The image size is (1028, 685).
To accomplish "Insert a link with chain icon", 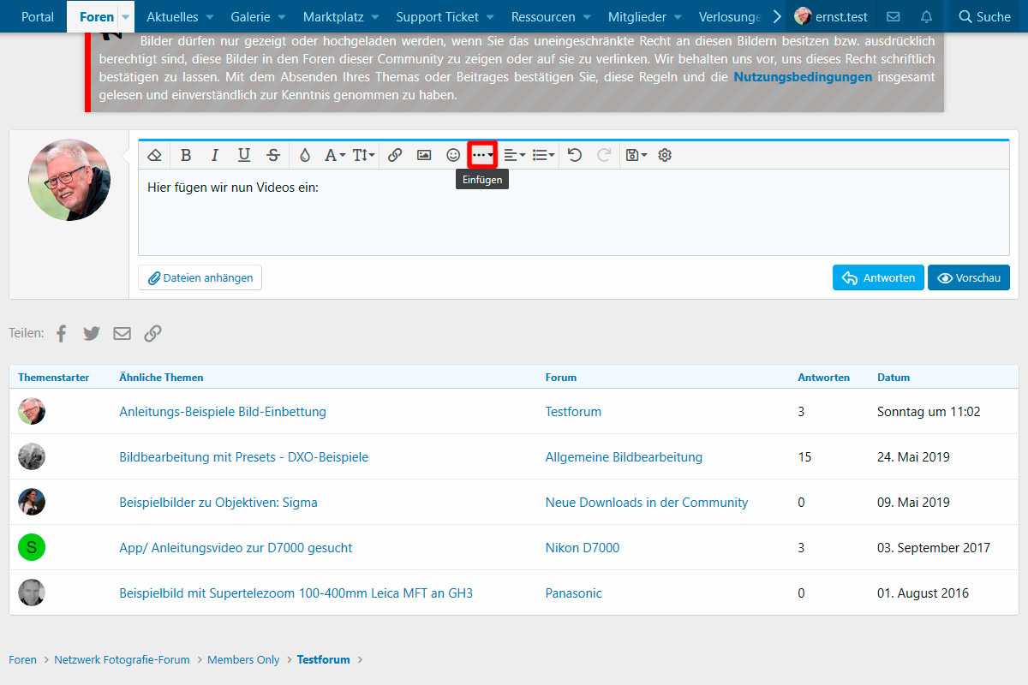I will pyautogui.click(x=395, y=155).
